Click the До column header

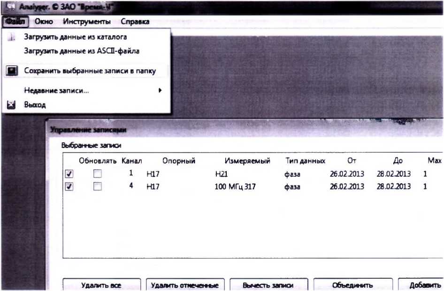tap(398, 160)
